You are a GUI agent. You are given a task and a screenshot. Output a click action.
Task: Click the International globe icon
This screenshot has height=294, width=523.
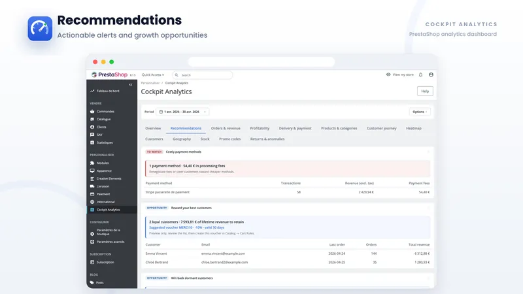pos(92,202)
